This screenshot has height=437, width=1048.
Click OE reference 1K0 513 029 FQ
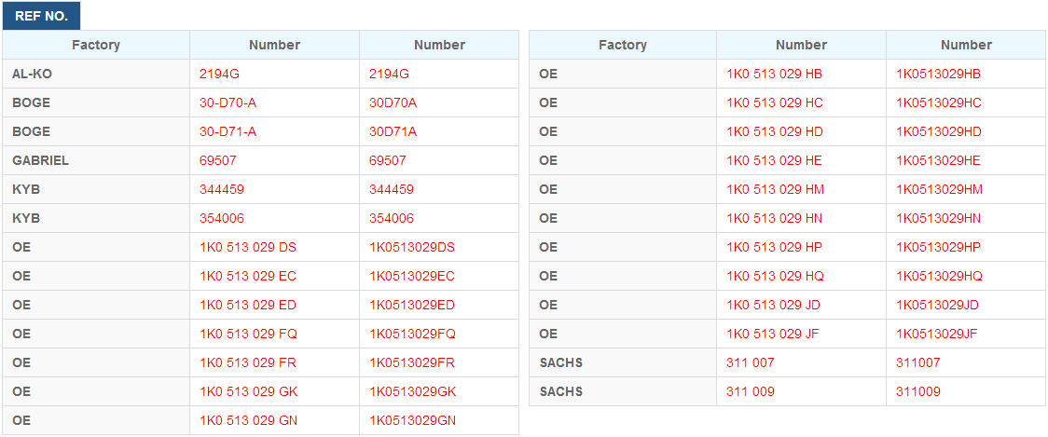tap(249, 334)
